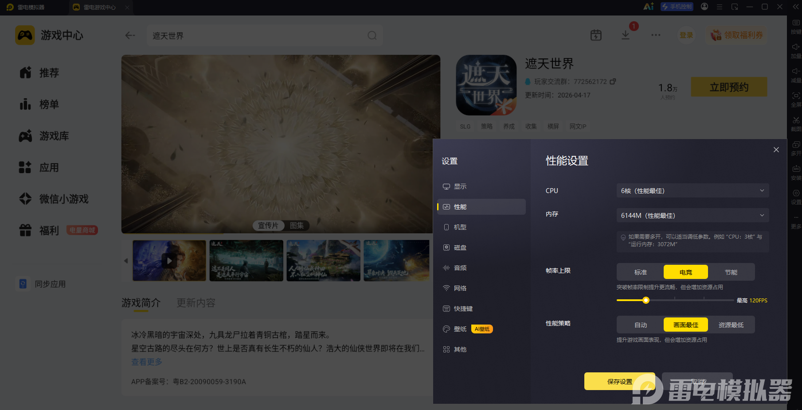Click the 领取福利券 button

[x=737, y=35]
